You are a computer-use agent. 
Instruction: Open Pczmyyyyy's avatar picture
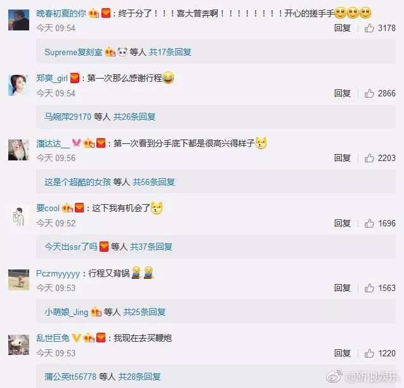(x=18, y=280)
